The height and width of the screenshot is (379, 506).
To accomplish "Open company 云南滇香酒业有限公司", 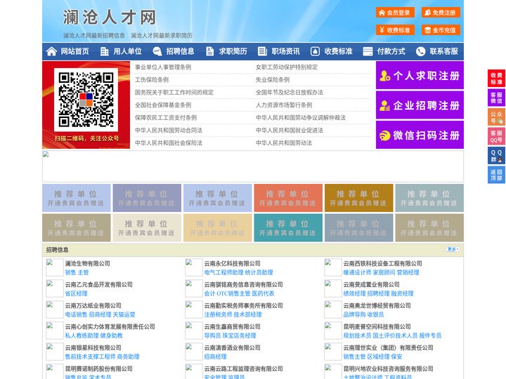I will 232,347.
